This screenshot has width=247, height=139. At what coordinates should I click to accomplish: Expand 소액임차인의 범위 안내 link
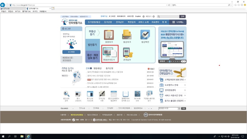[x=173, y=80]
